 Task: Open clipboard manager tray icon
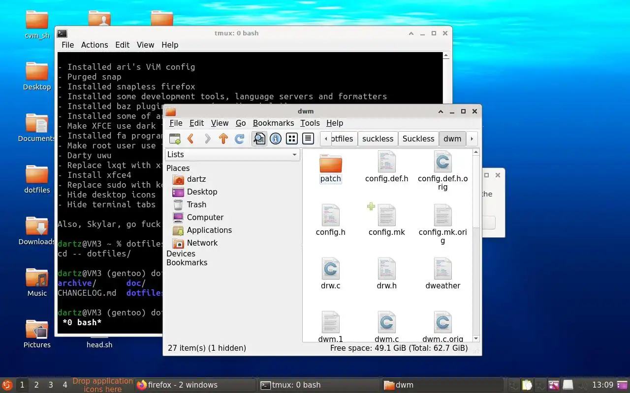(527, 385)
